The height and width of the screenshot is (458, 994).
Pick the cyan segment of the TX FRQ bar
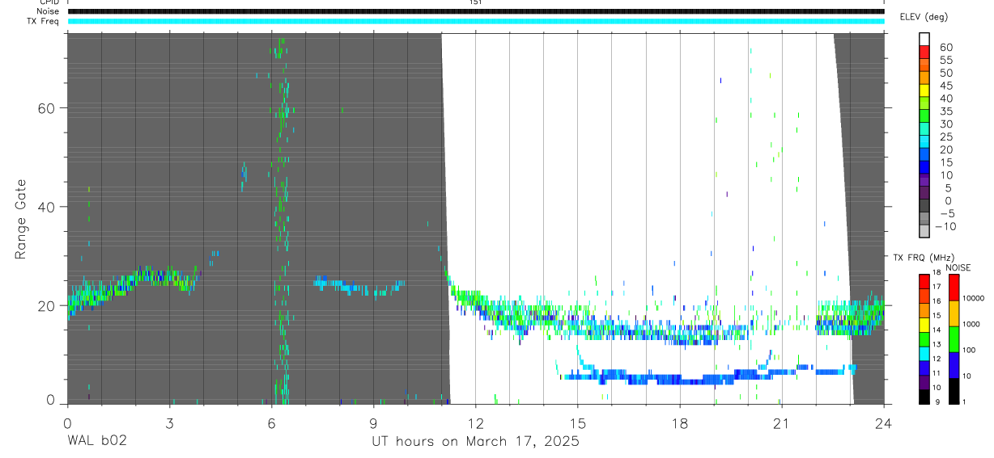pyautogui.click(x=924, y=354)
